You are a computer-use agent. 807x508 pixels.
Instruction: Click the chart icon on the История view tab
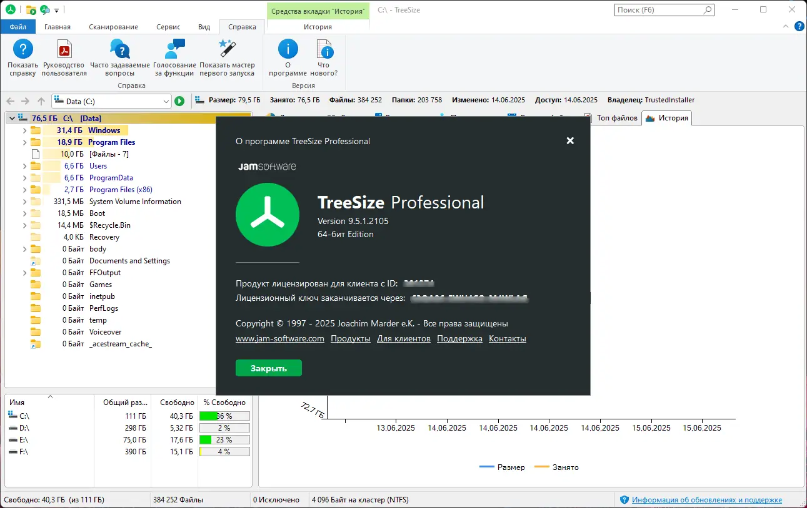649,118
